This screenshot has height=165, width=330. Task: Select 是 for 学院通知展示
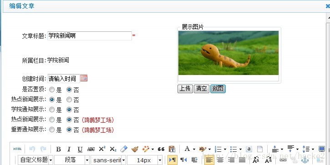click(52, 110)
